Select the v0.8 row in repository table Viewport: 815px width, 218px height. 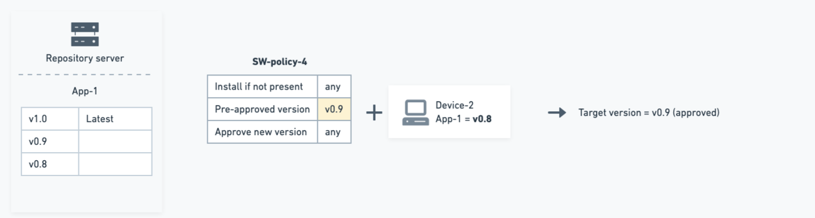click(x=87, y=164)
